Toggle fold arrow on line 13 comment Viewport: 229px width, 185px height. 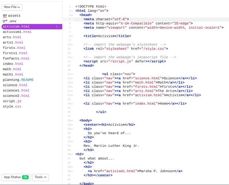click(72, 57)
